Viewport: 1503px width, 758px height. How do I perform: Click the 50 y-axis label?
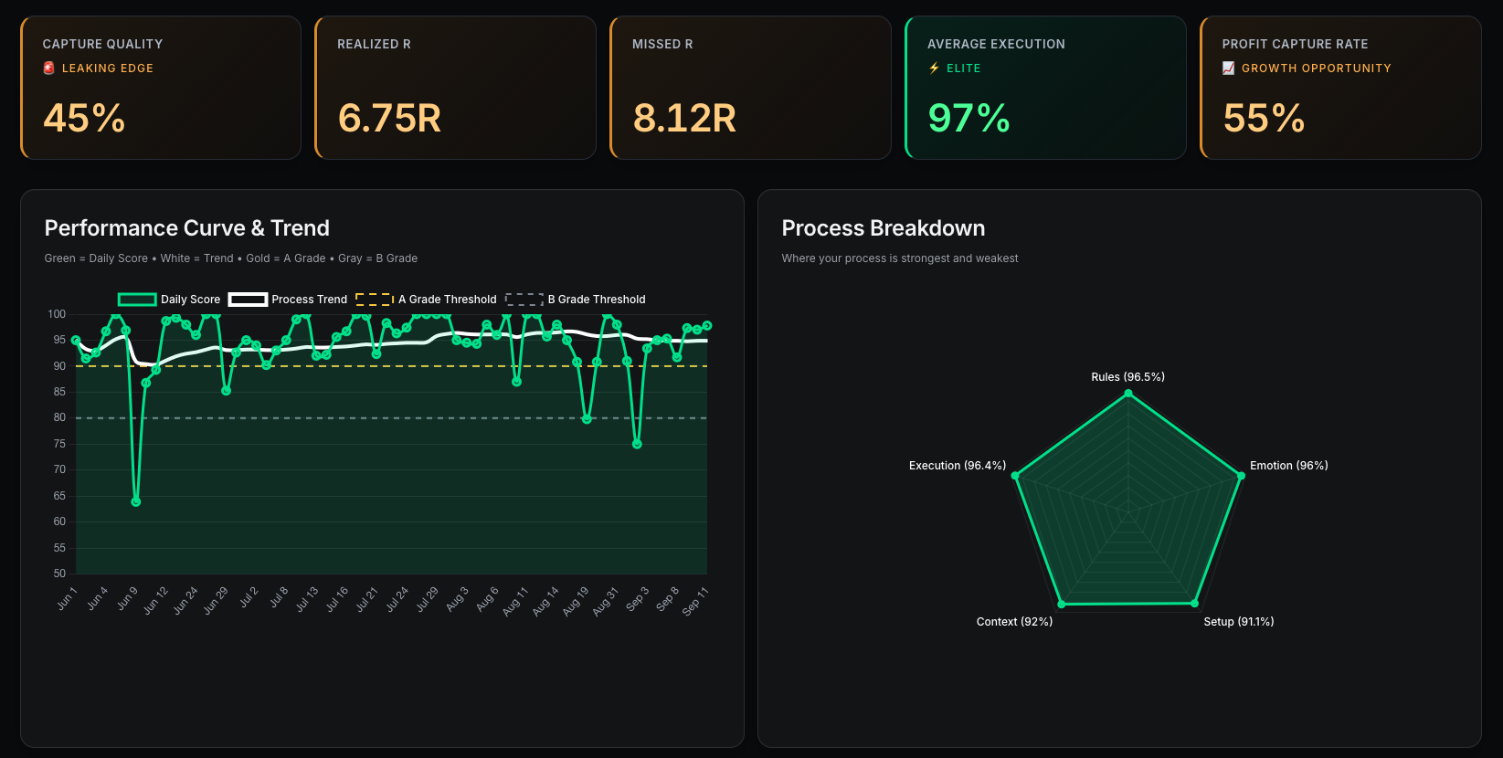click(x=59, y=574)
